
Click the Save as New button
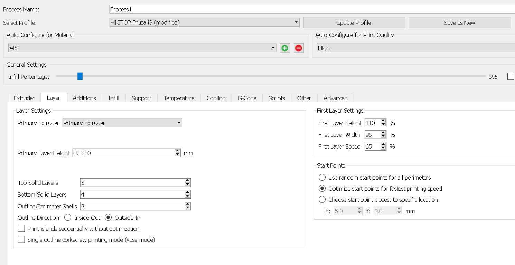[x=459, y=23]
